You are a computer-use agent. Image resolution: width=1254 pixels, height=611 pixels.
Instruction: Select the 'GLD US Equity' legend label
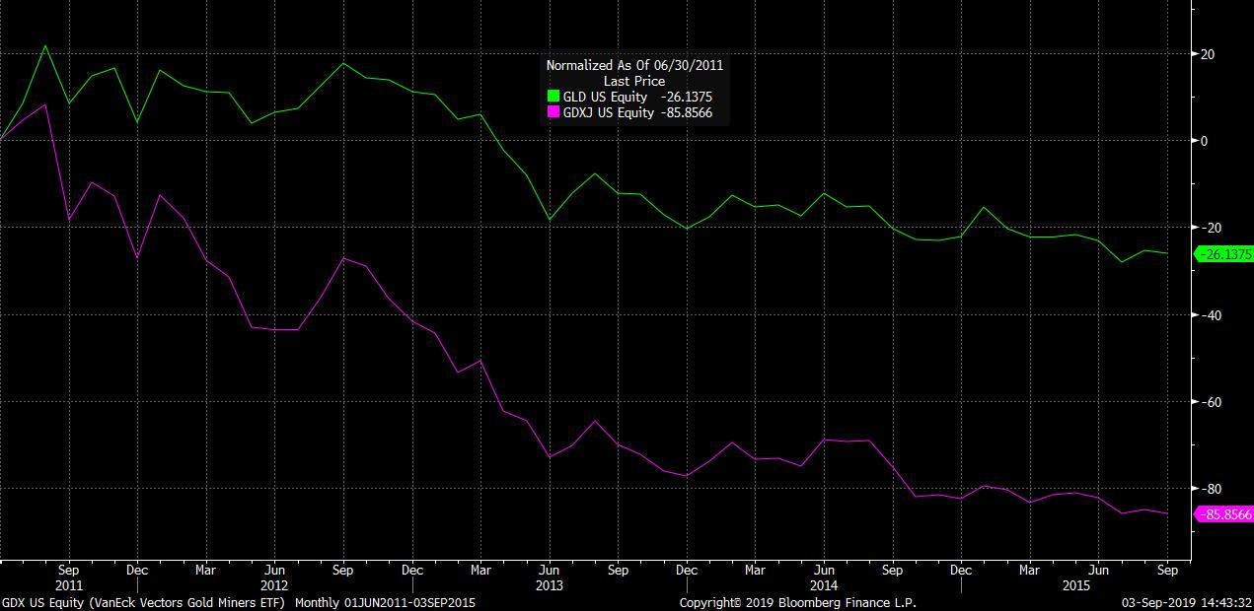click(x=605, y=97)
